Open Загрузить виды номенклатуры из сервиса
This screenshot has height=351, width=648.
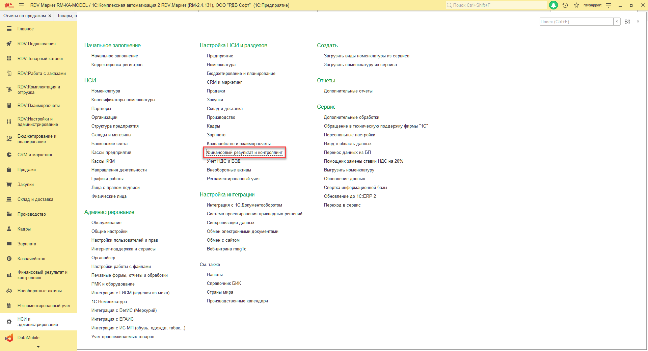[367, 56]
